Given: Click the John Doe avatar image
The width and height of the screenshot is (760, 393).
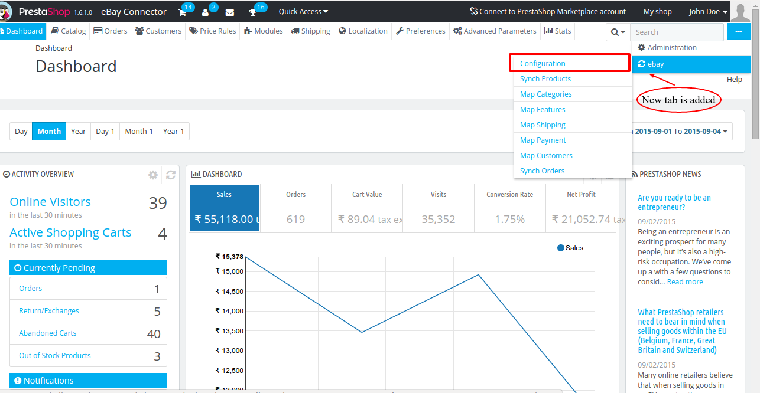Looking at the screenshot, I should point(740,12).
